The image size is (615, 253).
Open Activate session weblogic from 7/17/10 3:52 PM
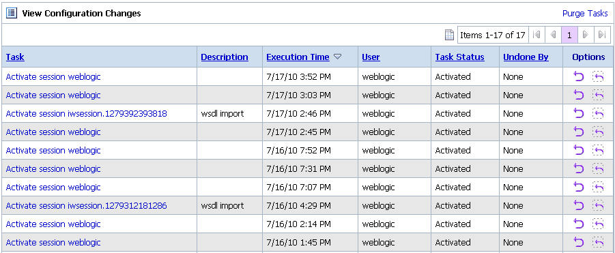click(53, 77)
